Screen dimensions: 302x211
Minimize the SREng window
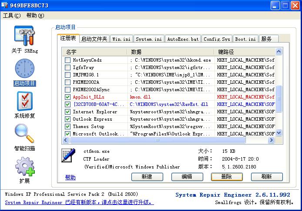click(x=275, y=5)
